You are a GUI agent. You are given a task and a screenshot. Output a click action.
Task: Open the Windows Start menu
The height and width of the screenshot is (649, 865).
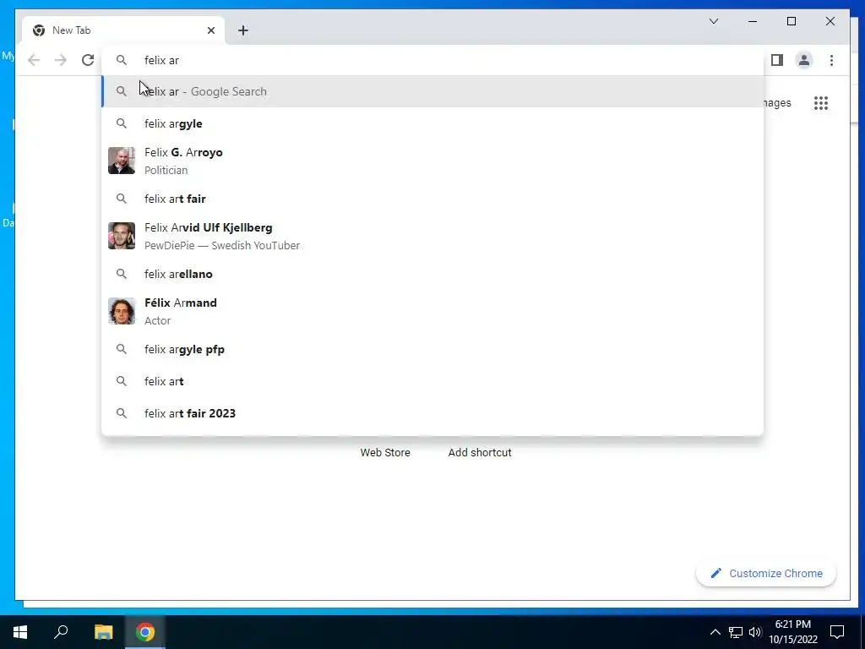pos(20,632)
